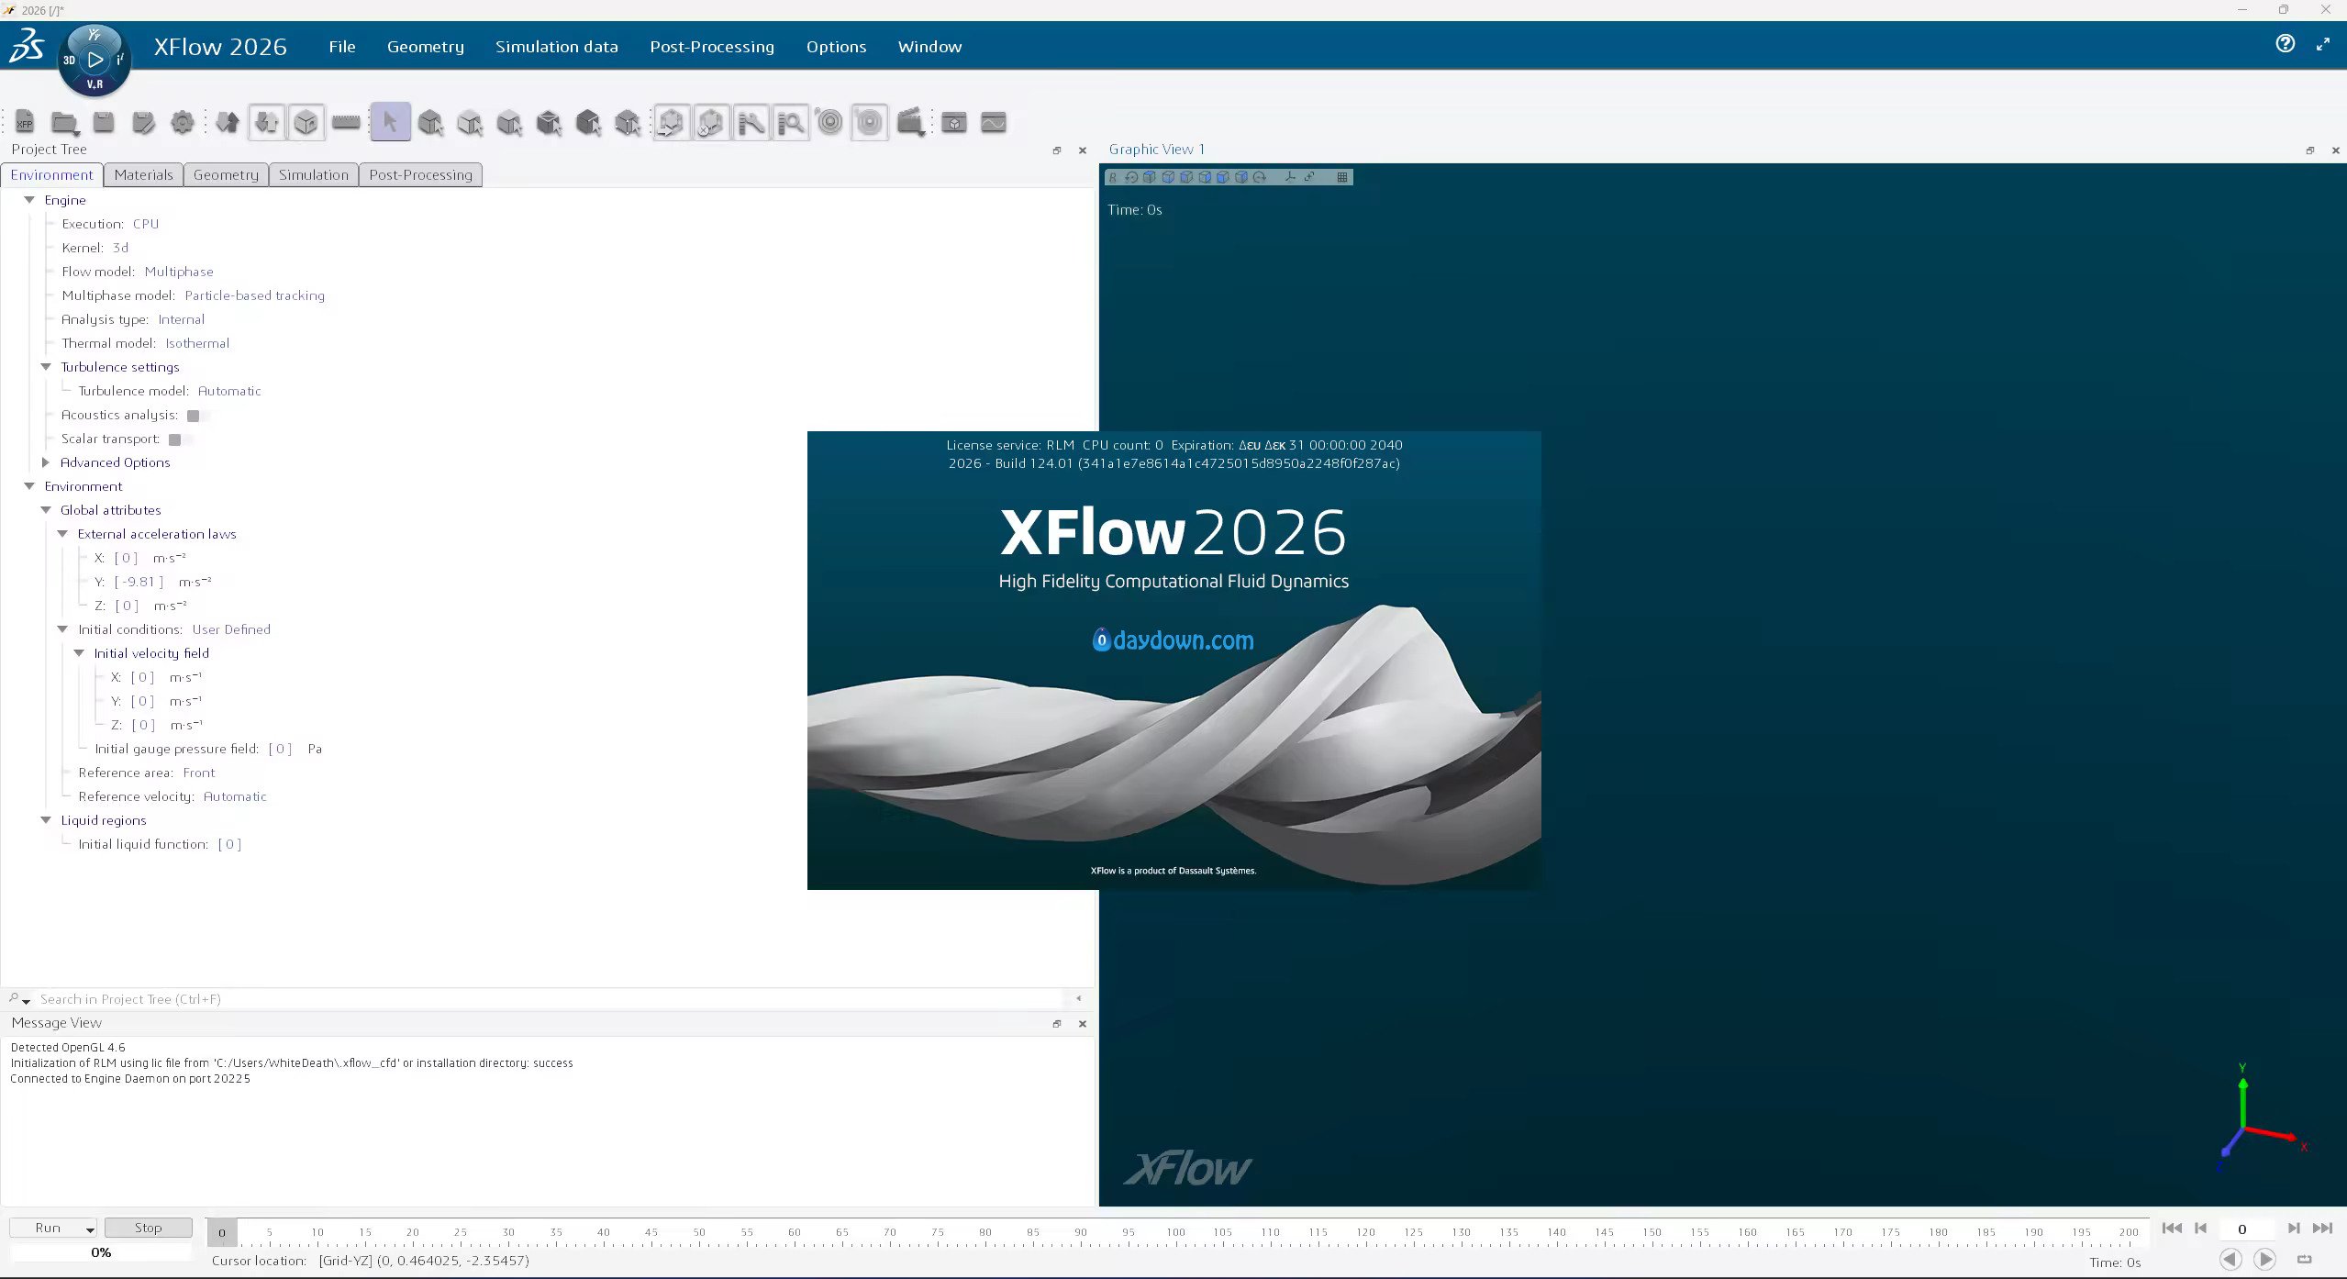
Task: Select the ruler measure tool
Action: click(346, 122)
